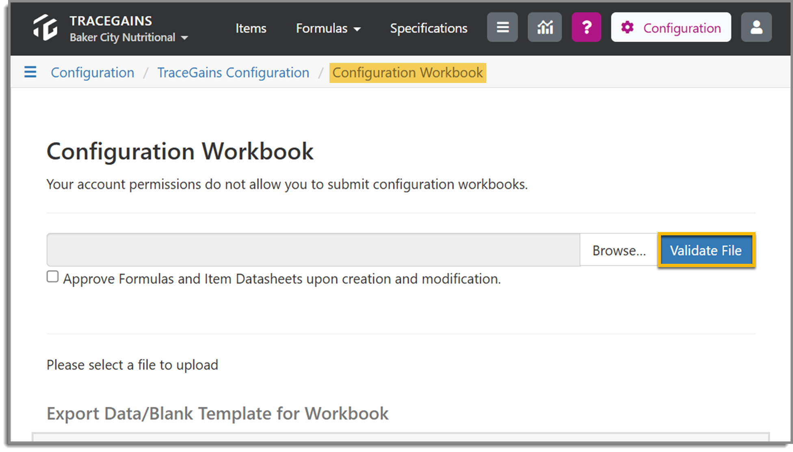Open the hamburger list menu in navbar
Screen dimensions: 793x452
[503, 27]
